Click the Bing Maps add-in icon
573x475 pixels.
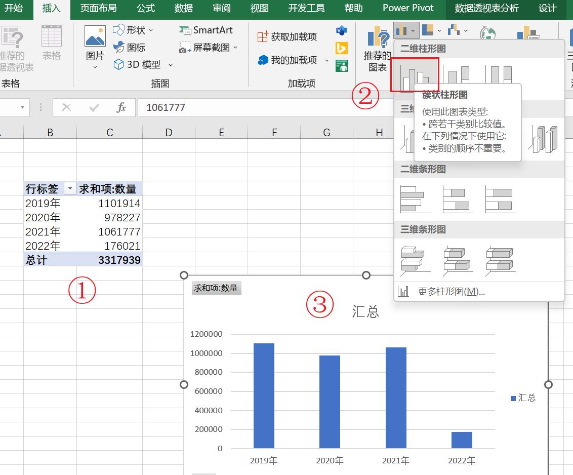[342, 48]
